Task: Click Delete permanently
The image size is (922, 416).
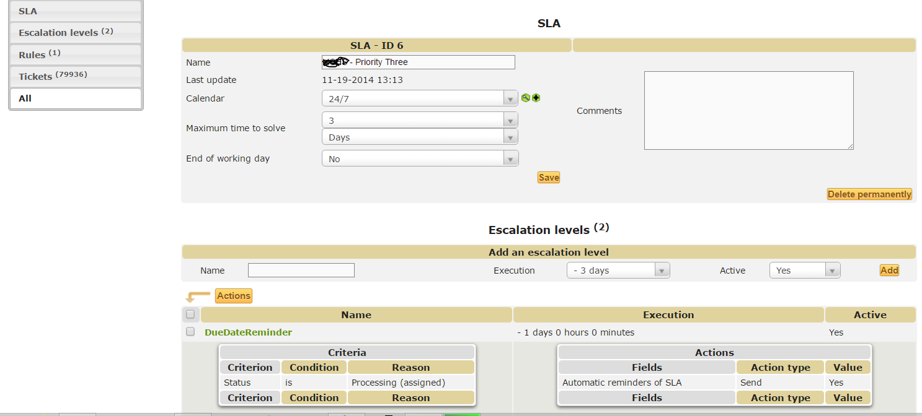Action: (869, 194)
